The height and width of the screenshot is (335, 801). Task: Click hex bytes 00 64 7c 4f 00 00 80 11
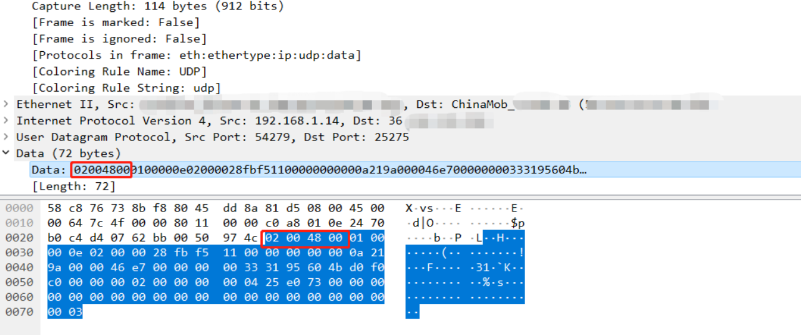pos(128,223)
